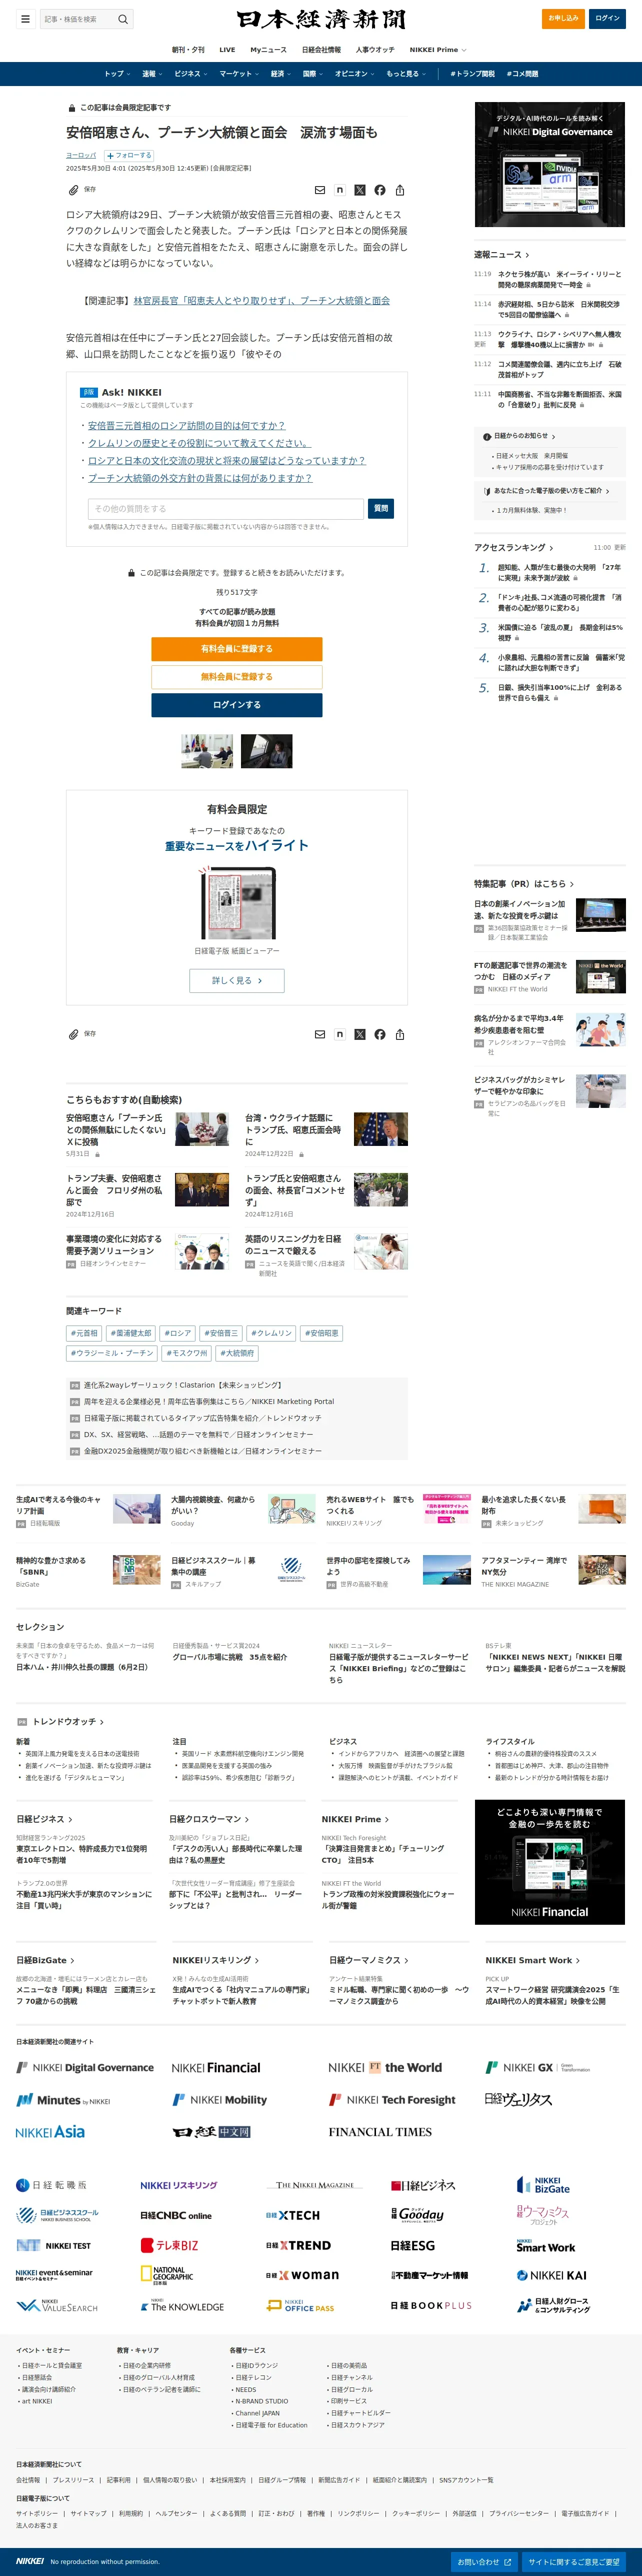Expand the NIKKEI Prime dropdown in the top menu

438,50
